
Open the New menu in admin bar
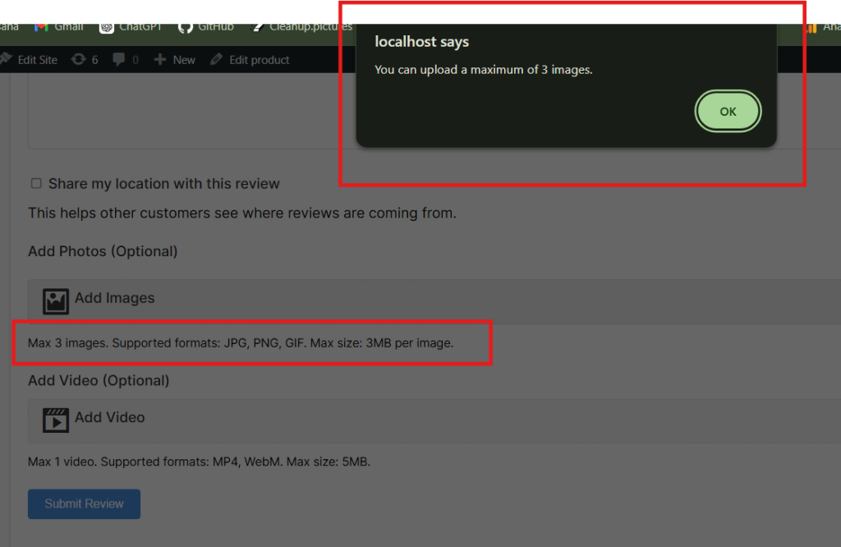coord(175,60)
